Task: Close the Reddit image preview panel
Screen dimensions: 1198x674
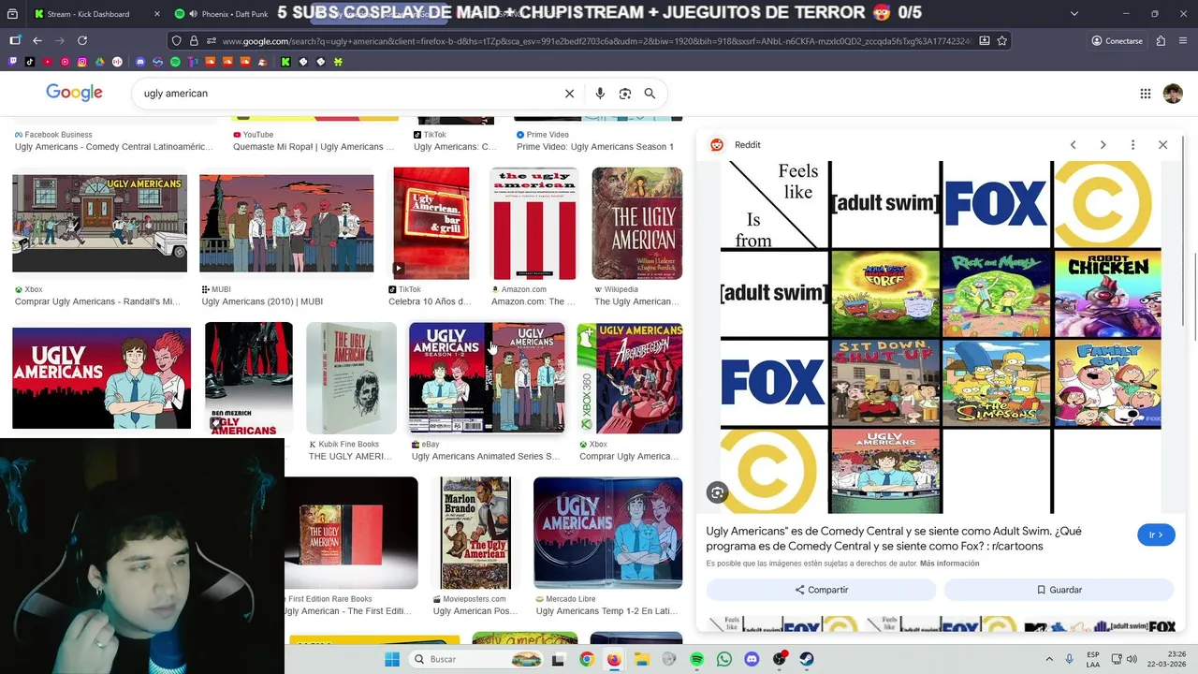Action: coord(1162,145)
